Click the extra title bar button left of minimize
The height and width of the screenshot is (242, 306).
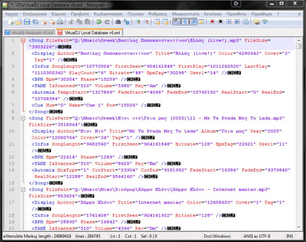click(236, 4)
